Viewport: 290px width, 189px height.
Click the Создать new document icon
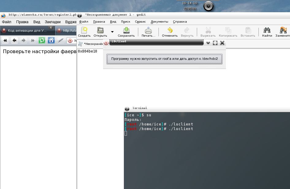tap(84, 30)
